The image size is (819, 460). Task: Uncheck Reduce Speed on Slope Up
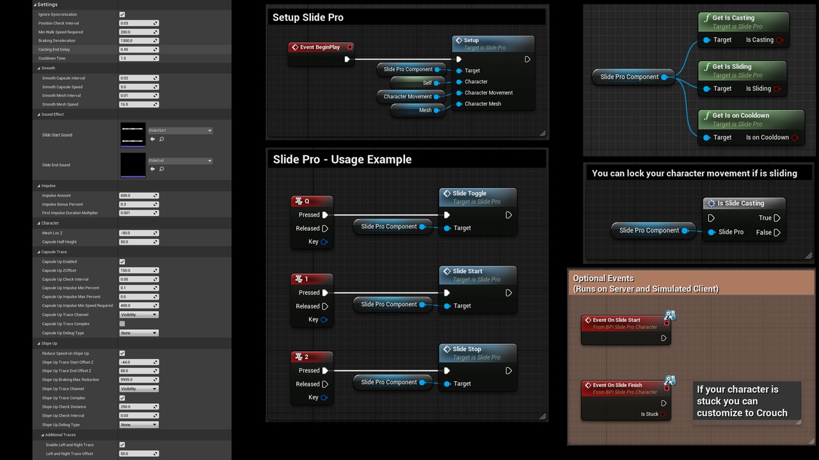point(122,353)
